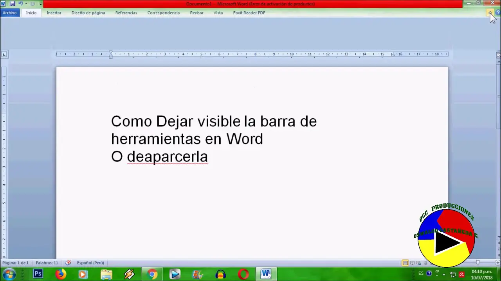Click the right indent marker on ruler
Viewport: 501px width, 281px height.
click(x=393, y=55)
